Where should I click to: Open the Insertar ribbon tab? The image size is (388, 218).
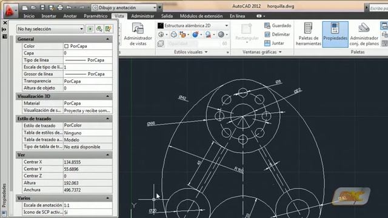(48, 16)
